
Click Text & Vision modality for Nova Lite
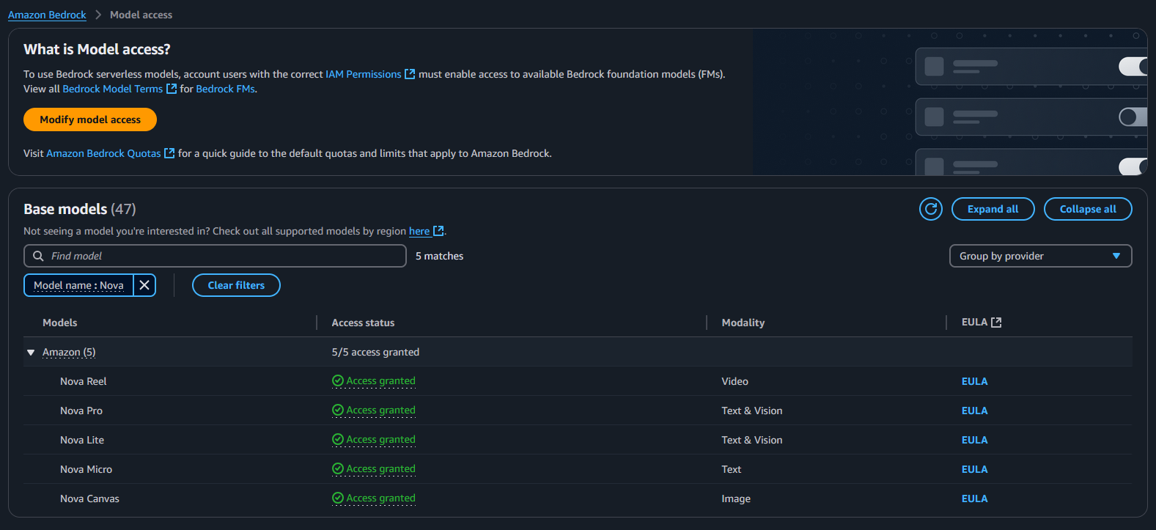tap(752, 440)
